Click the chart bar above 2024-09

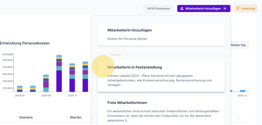[x=46, y=83]
